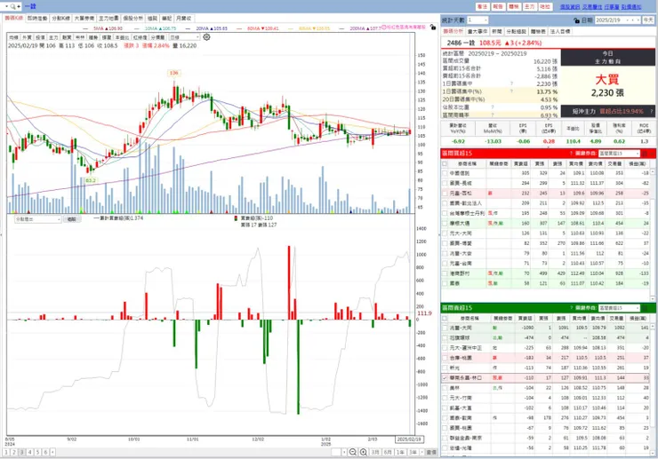
Task: Open the 法人目標 tab
Action: (x=560, y=31)
